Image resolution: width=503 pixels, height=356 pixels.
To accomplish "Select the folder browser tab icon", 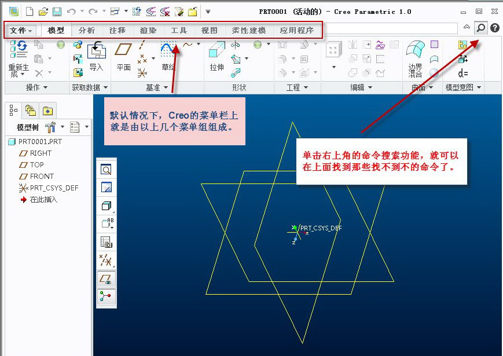I will coord(31,111).
